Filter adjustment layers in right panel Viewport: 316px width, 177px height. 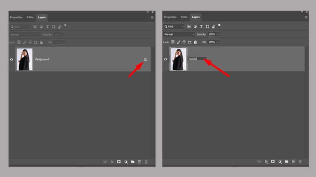[x=195, y=26]
